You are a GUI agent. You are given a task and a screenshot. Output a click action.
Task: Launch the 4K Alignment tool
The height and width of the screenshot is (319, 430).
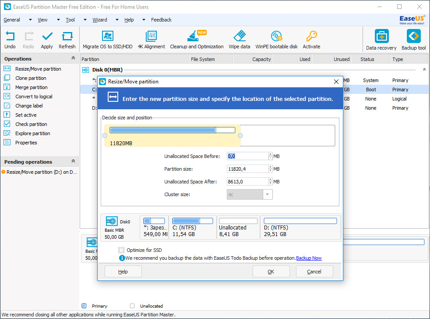(x=152, y=37)
